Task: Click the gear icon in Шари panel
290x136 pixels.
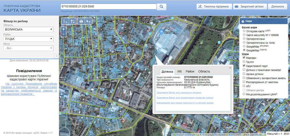Action: [243, 21]
